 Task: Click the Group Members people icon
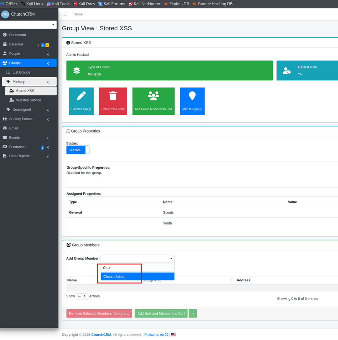[69, 245]
